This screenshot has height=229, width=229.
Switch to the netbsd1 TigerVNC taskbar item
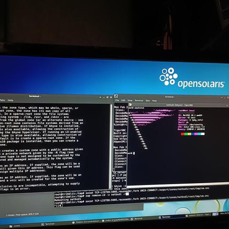tap(198, 215)
